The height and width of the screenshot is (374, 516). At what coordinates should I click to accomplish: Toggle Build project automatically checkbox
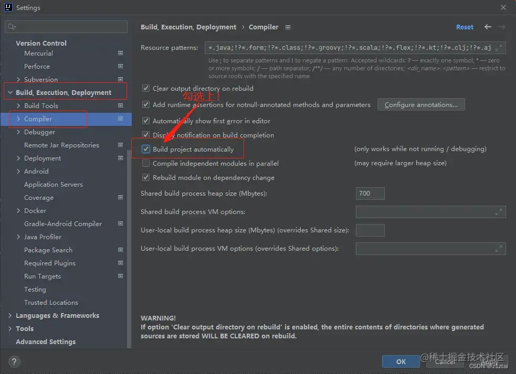146,149
